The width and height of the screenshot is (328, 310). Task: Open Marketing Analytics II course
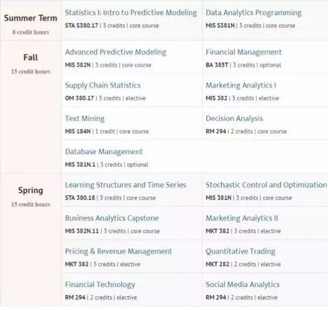(x=242, y=218)
